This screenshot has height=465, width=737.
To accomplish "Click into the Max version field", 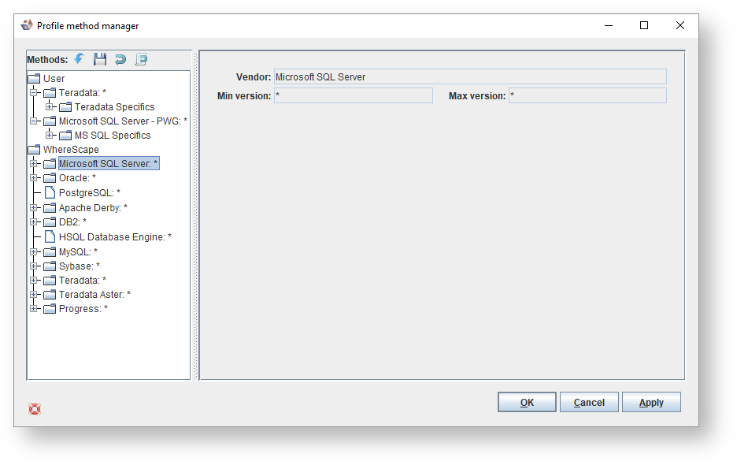I will 587,95.
